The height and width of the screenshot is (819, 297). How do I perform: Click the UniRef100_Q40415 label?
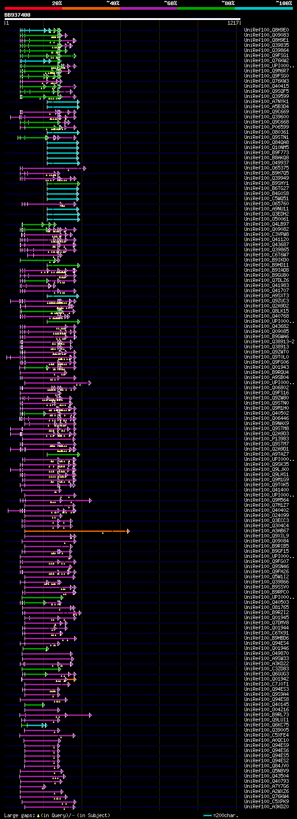click(x=266, y=86)
